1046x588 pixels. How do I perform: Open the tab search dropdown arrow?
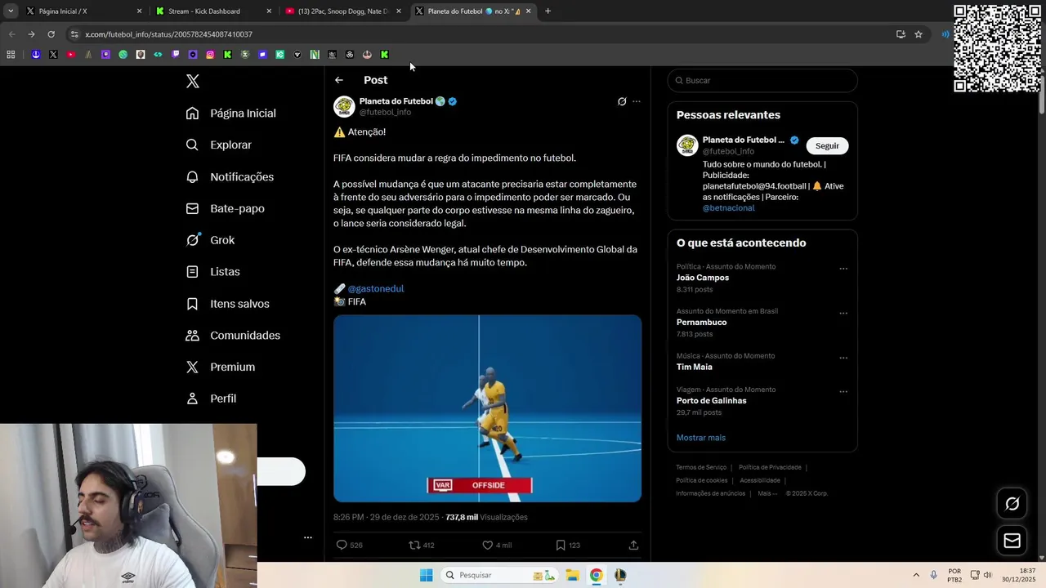click(11, 11)
